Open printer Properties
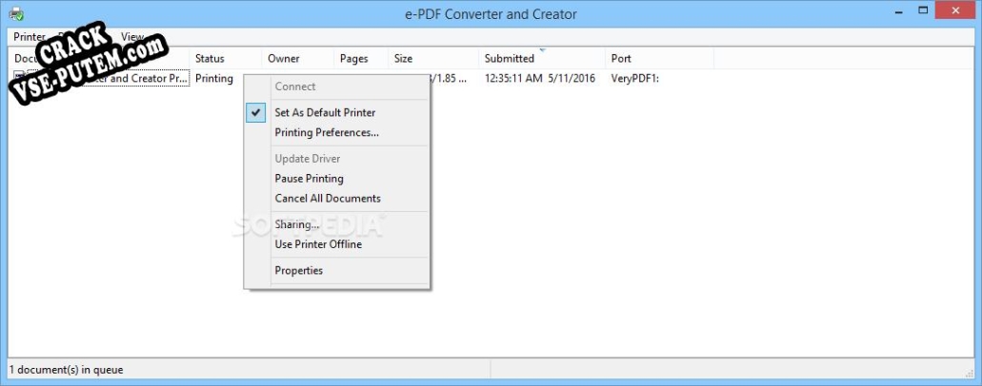 [299, 270]
